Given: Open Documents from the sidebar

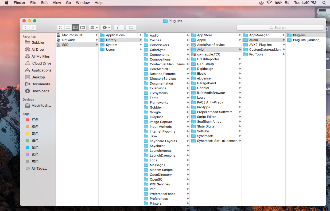Looking at the screenshot, I should (x=41, y=84).
